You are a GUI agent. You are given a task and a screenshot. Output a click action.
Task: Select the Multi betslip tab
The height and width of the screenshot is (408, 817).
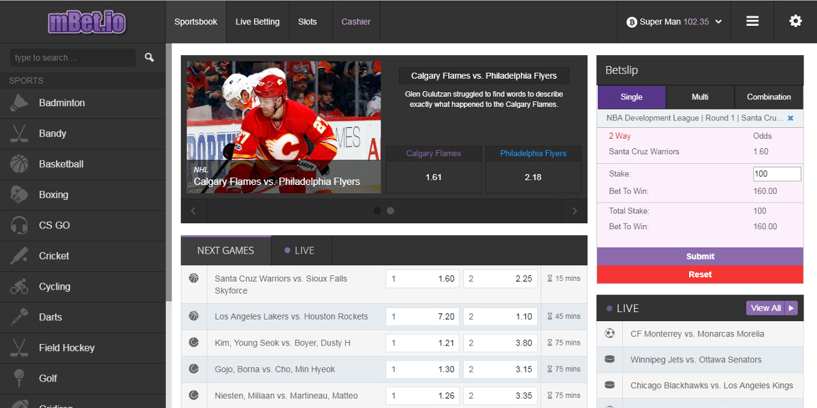coord(700,97)
